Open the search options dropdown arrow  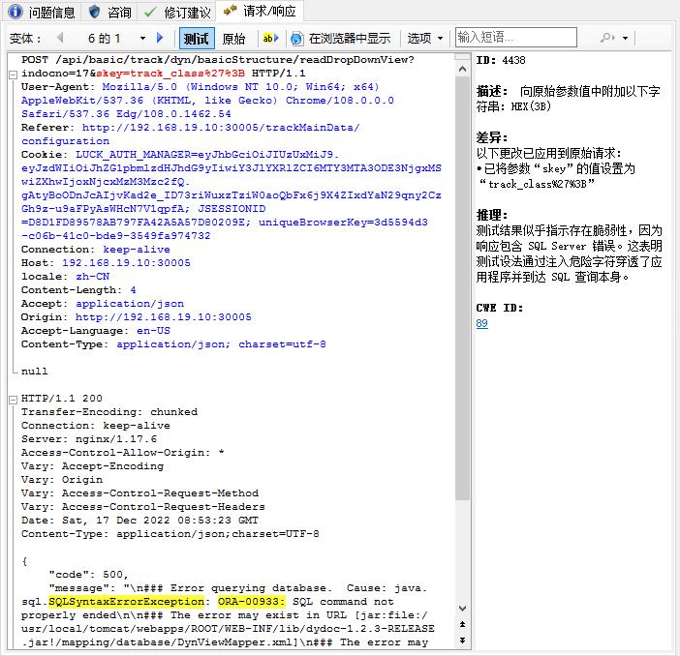coord(625,38)
